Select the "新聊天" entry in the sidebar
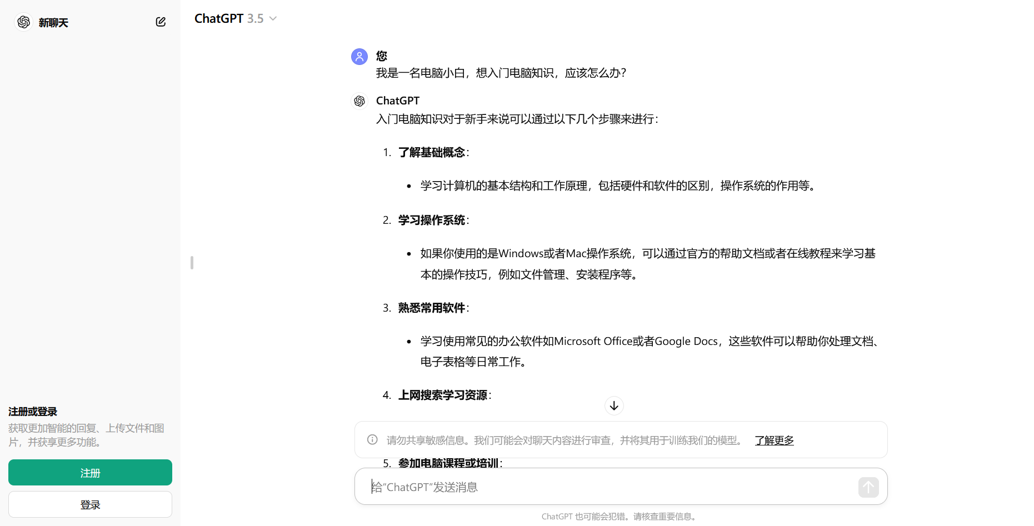This screenshot has width=1034, height=526. [53, 22]
